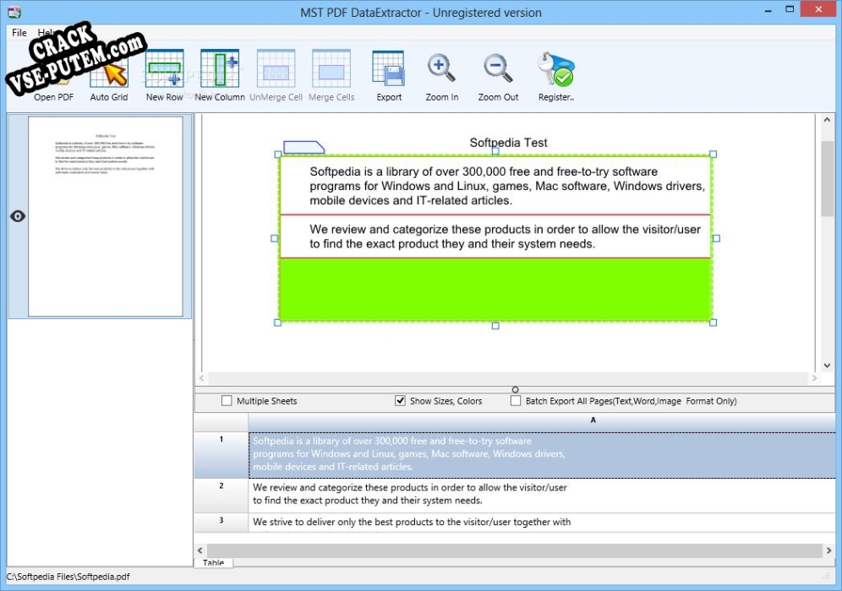Click PDF view vertical scroll down arrow
The height and width of the screenshot is (591, 842).
click(827, 366)
